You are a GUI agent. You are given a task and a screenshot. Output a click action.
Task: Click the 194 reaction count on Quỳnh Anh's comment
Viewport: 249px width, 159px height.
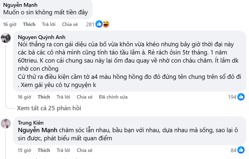point(232,97)
